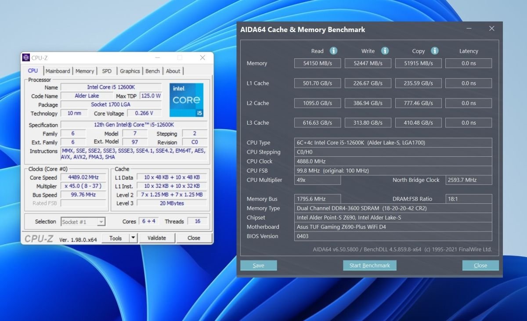Click North Bridge Clock value 2593.7 MHz
This screenshot has width=527, height=321.
469,180
